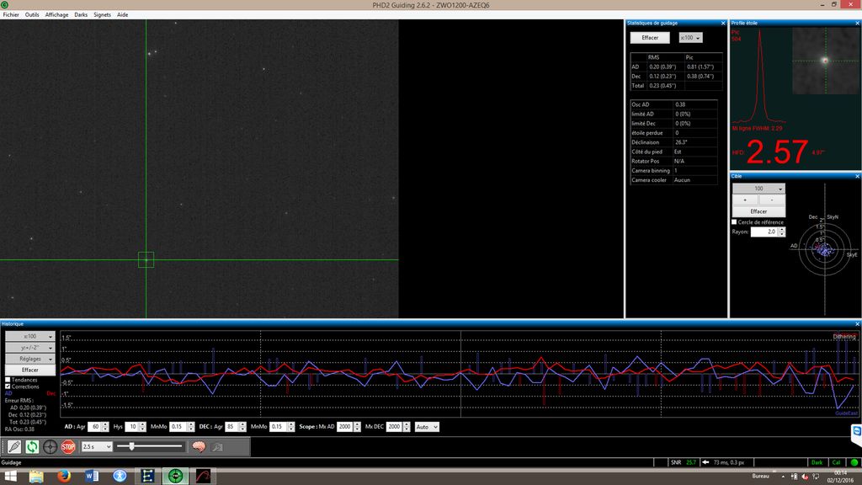Image resolution: width=862 pixels, height=485 pixels.
Task: Click the white arrow guide direction indicator
Action: pos(705,462)
